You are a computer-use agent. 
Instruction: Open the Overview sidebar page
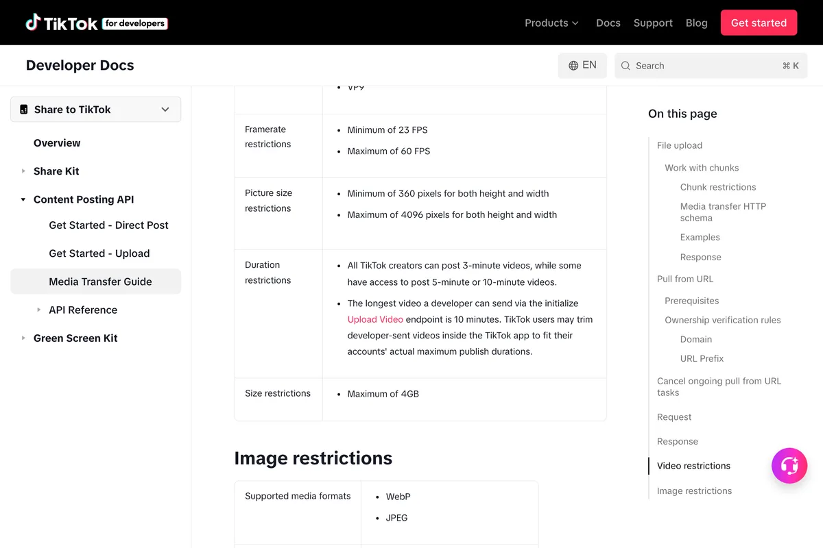click(57, 143)
